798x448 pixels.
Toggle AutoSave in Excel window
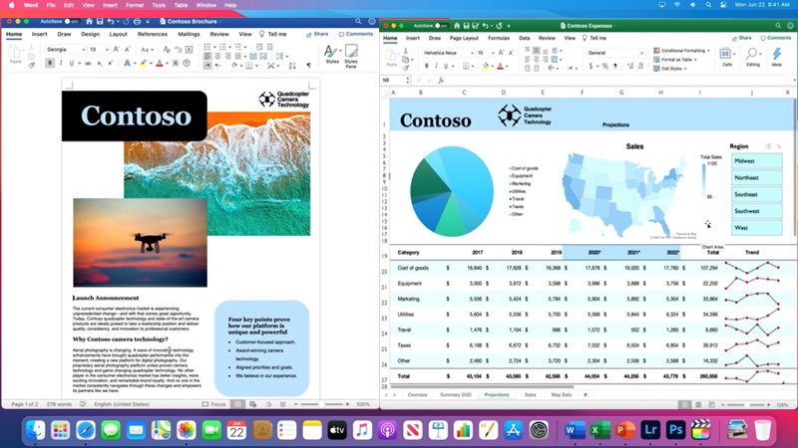click(x=441, y=26)
